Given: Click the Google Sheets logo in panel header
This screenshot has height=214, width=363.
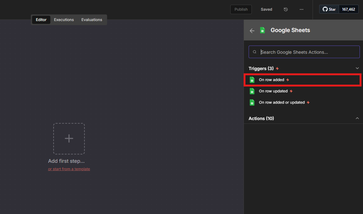Looking at the screenshot, I should [262, 30].
